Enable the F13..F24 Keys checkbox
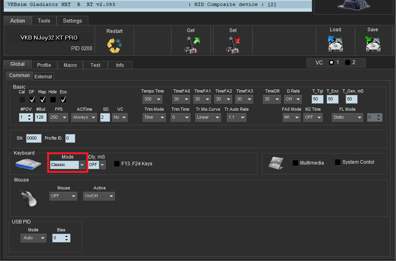This screenshot has width=396, height=261. [117, 164]
